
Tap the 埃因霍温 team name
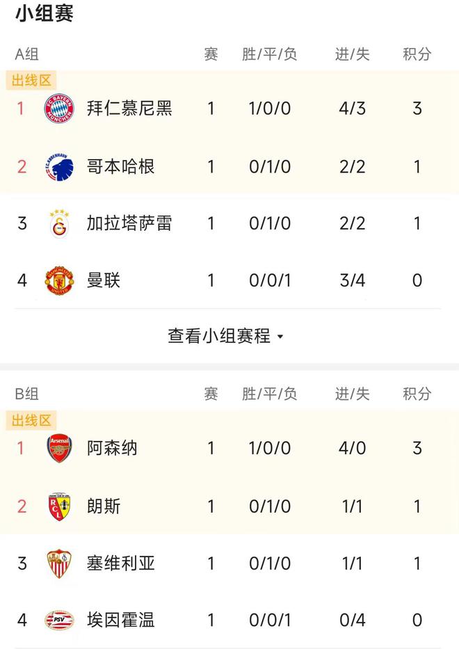[120, 620]
